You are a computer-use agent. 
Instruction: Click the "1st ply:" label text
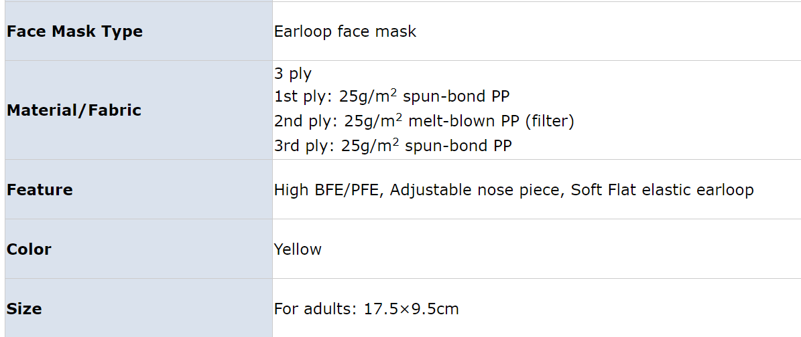304,97
